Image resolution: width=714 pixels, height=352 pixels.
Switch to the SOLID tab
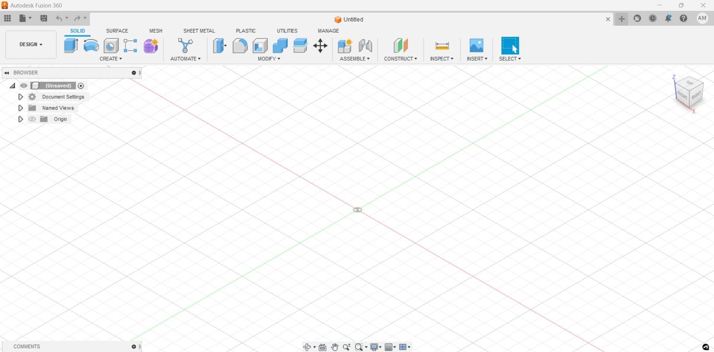click(x=77, y=31)
